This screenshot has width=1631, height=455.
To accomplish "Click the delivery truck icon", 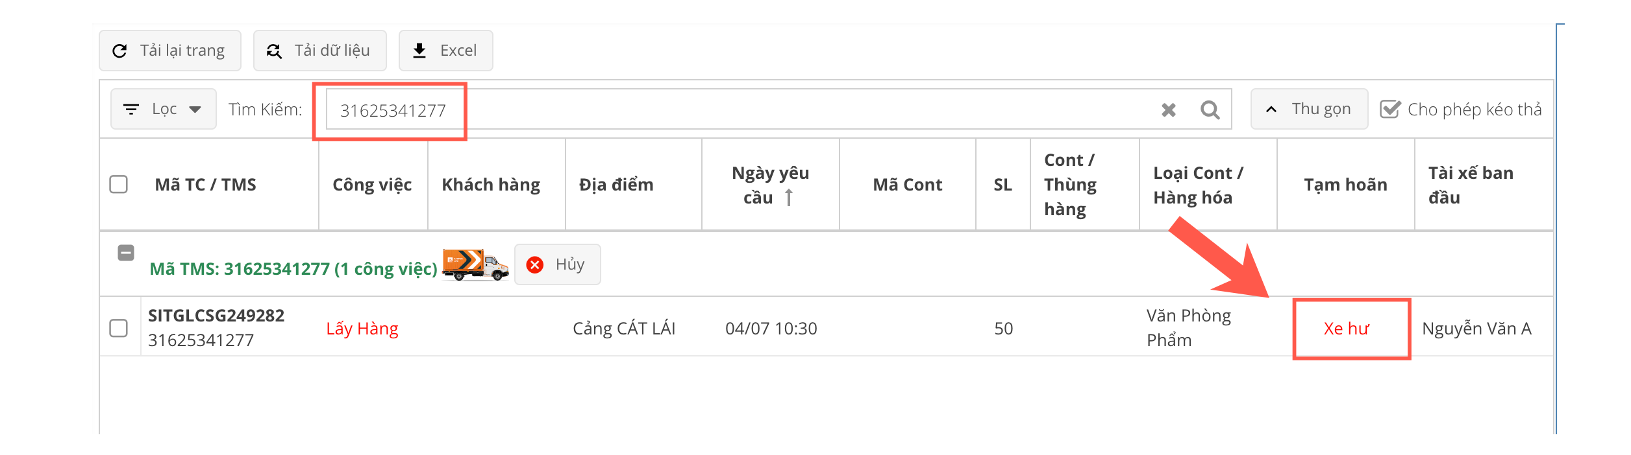I will coord(475,264).
